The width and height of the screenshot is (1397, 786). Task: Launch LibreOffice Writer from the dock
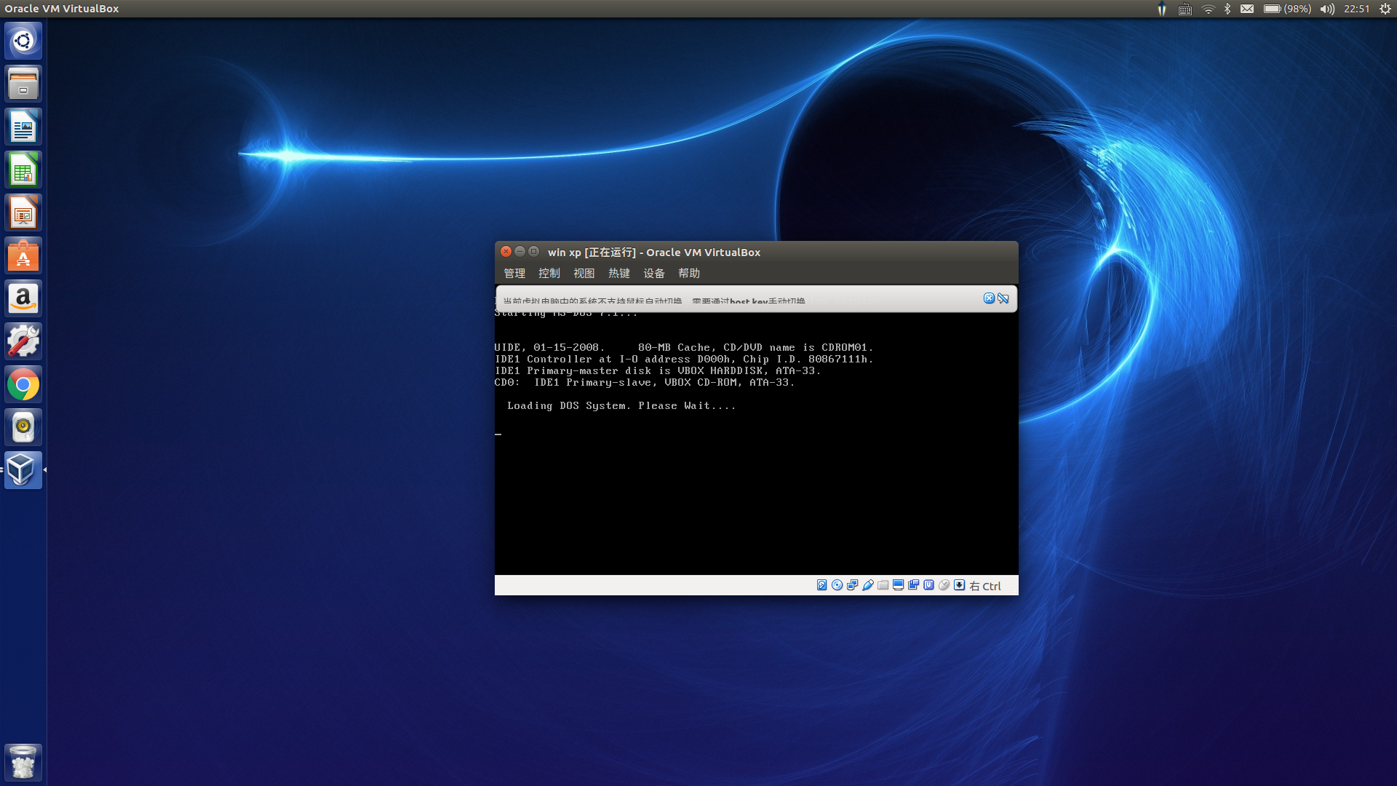[x=23, y=127]
